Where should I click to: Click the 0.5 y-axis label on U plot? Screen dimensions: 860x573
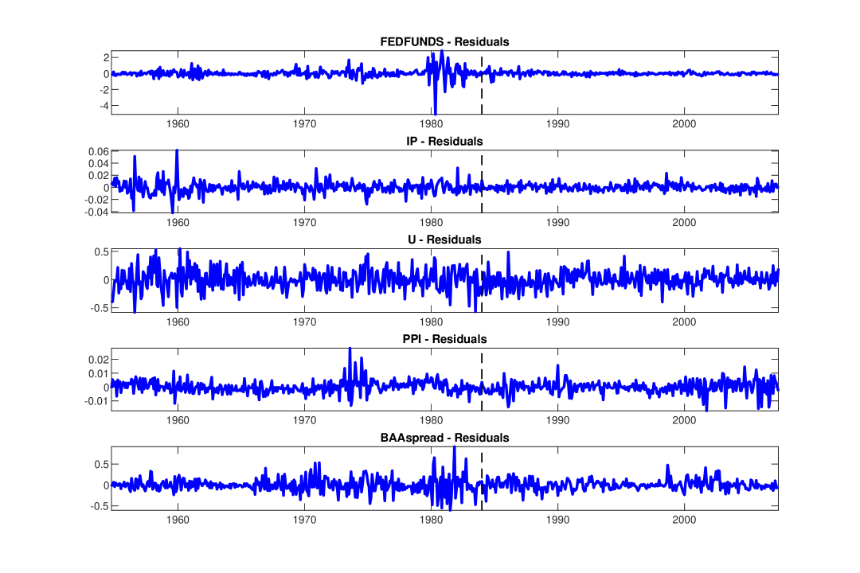[x=102, y=252]
